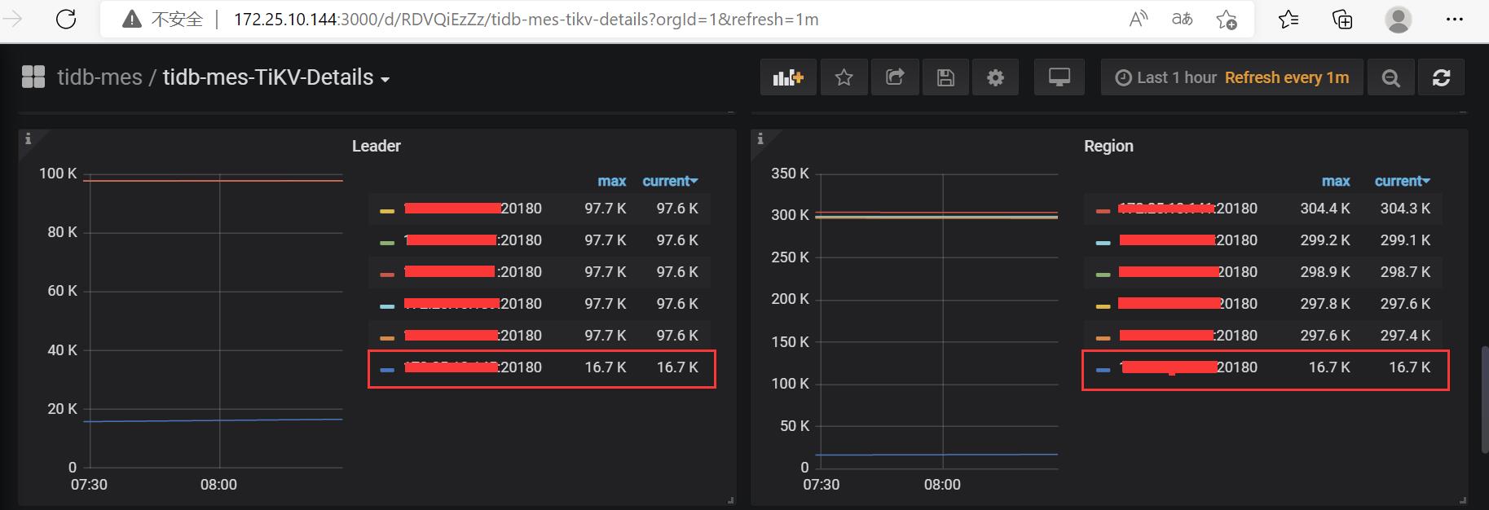Image resolution: width=1489 pixels, height=510 pixels.
Task: Open the browser profile avatar
Action: click(1399, 19)
